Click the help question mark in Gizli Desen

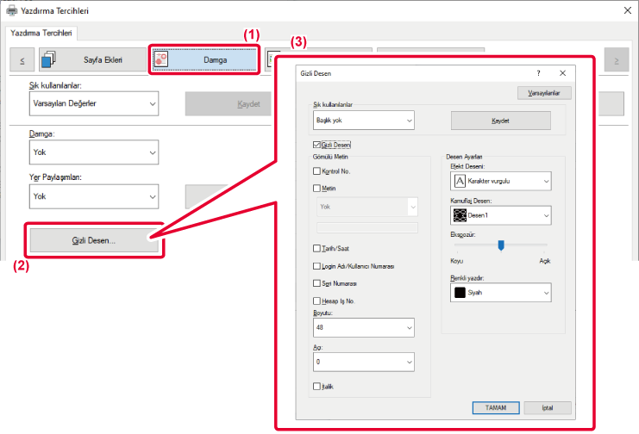coord(539,74)
